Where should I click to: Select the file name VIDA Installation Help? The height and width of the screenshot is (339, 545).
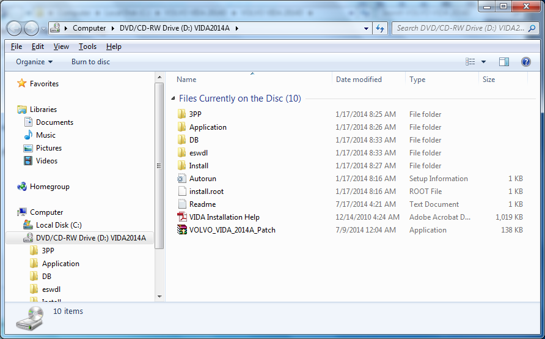click(224, 217)
